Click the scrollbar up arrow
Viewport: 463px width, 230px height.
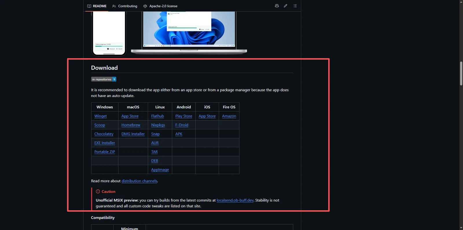click(461, 2)
